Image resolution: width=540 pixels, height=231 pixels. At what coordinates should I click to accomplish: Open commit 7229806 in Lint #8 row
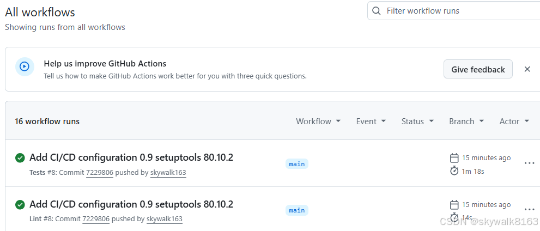point(96,219)
